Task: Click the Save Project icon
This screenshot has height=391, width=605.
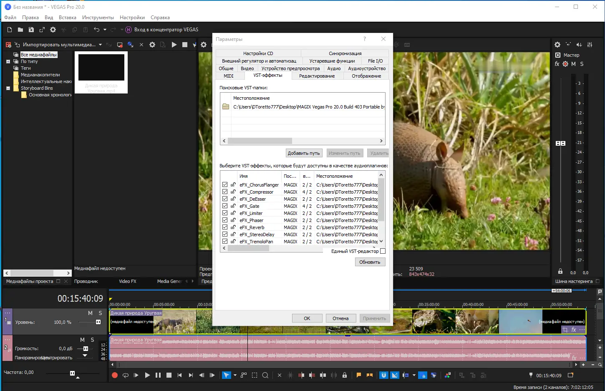Action: (x=31, y=29)
